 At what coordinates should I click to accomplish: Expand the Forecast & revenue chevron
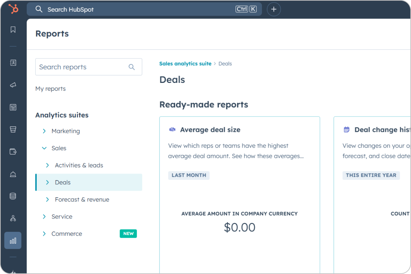[47, 200]
